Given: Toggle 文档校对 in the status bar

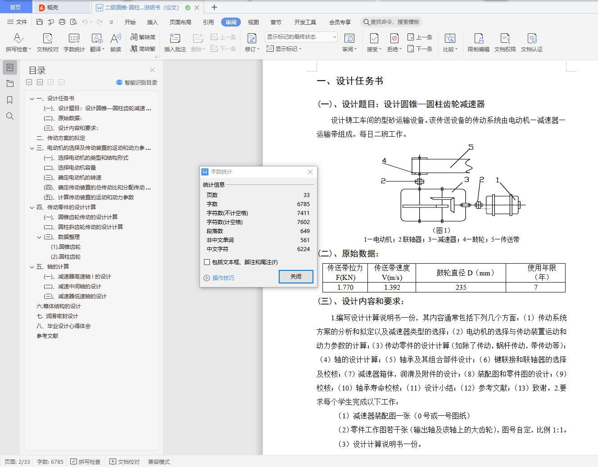Looking at the screenshot, I should [x=125, y=462].
